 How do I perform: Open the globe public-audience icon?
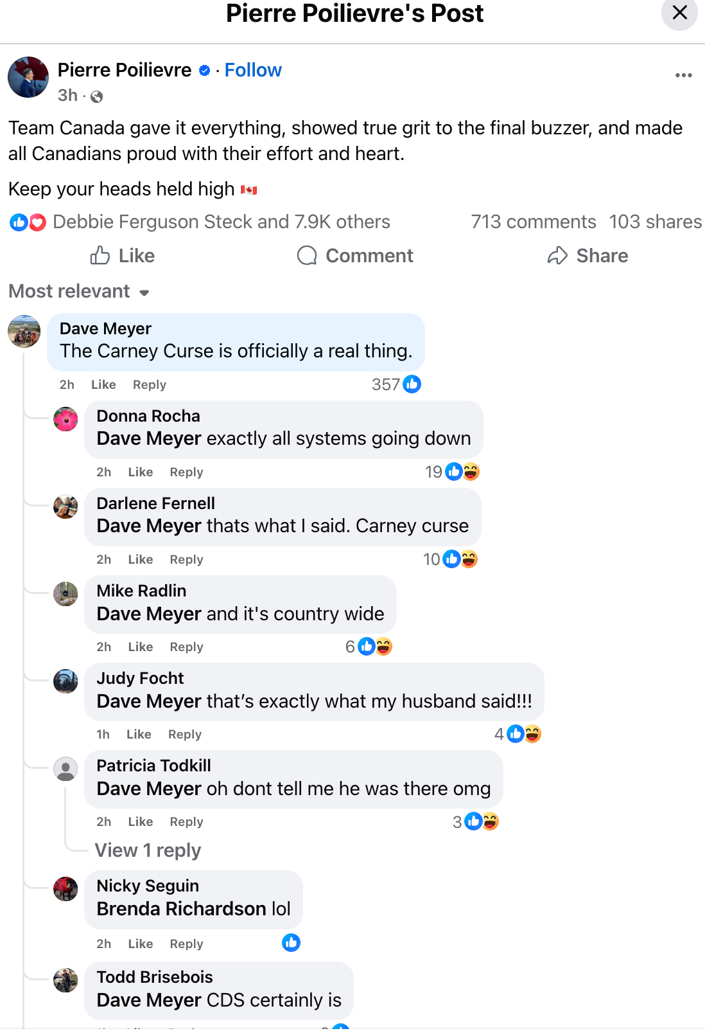tap(97, 96)
